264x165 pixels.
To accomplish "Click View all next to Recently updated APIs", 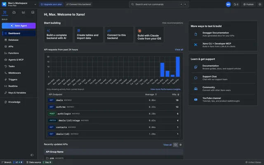I will pos(167,145).
